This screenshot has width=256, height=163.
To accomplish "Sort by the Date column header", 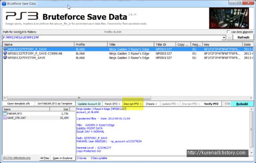I will pos(248,44).
